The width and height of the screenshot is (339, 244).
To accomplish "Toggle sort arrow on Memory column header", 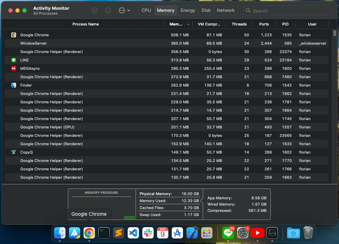I will pyautogui.click(x=189, y=24).
